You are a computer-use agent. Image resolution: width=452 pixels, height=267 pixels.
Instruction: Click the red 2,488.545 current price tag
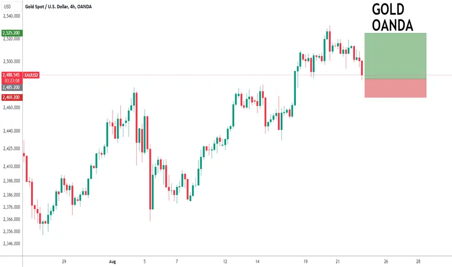(x=12, y=75)
